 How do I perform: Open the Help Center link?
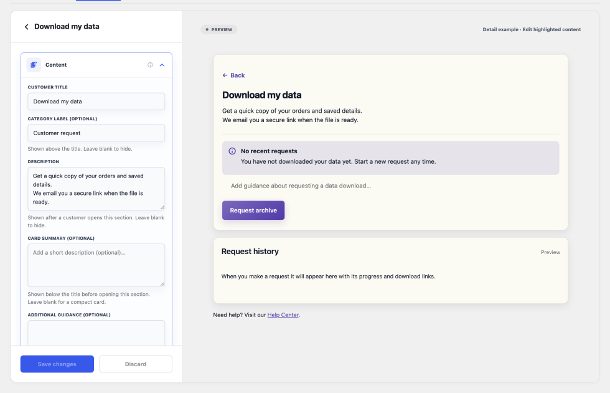283,315
